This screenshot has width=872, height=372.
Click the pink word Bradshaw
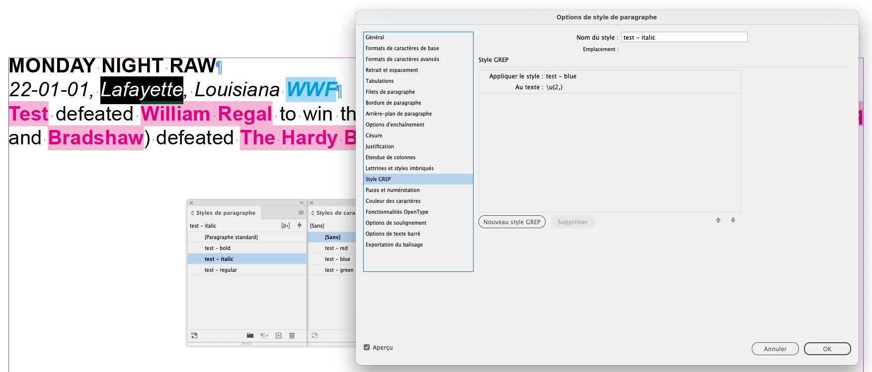point(96,138)
